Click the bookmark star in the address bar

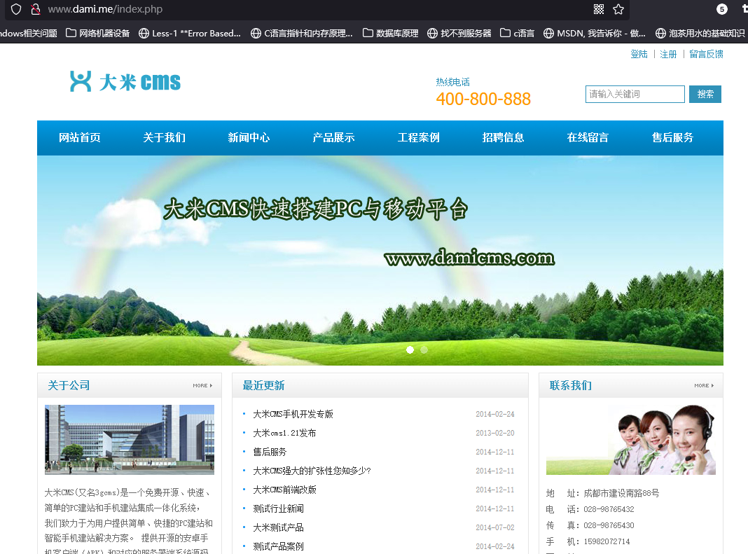click(x=618, y=10)
